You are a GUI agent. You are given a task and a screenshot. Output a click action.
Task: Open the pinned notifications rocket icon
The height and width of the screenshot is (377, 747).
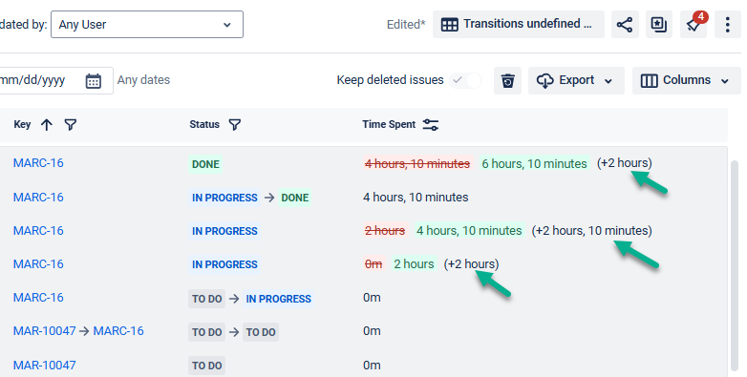coord(694,24)
